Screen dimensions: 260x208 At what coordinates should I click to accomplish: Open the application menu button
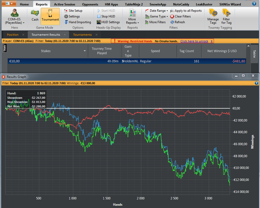point(9,3)
